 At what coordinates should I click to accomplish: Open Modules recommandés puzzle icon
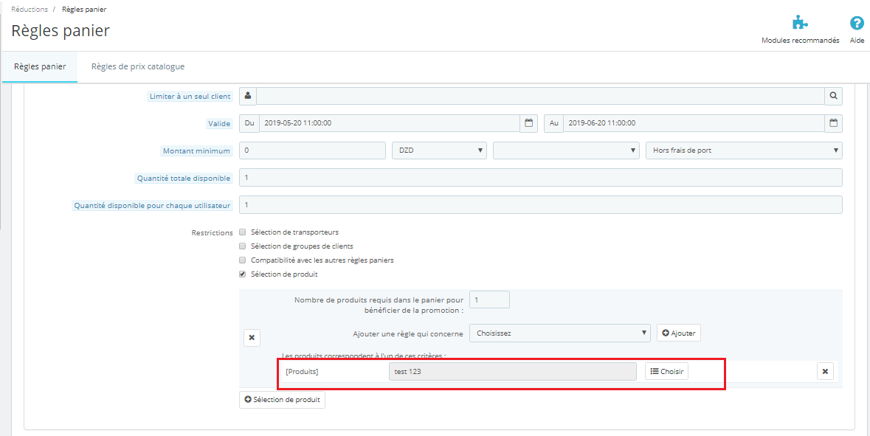click(800, 24)
